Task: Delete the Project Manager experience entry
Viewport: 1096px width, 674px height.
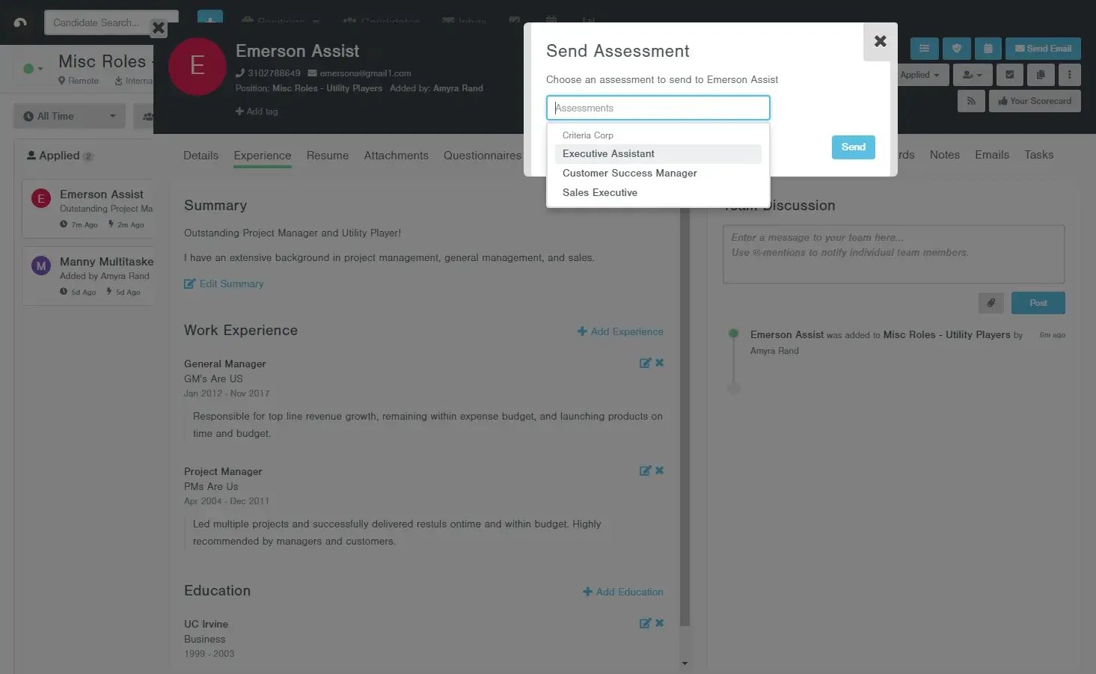Action: [660, 471]
